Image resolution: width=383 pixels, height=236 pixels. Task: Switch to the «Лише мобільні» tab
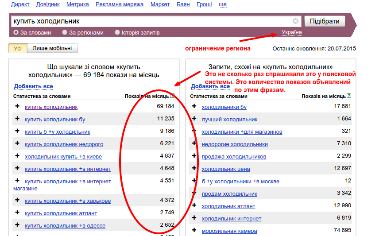[52, 48]
